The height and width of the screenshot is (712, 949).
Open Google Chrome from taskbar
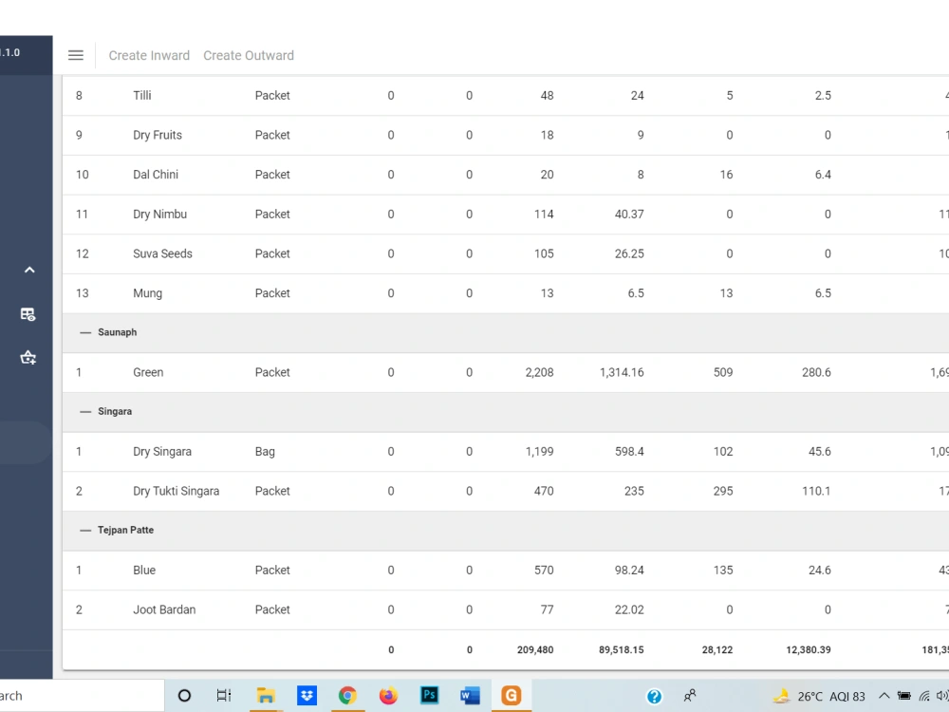coord(347,696)
